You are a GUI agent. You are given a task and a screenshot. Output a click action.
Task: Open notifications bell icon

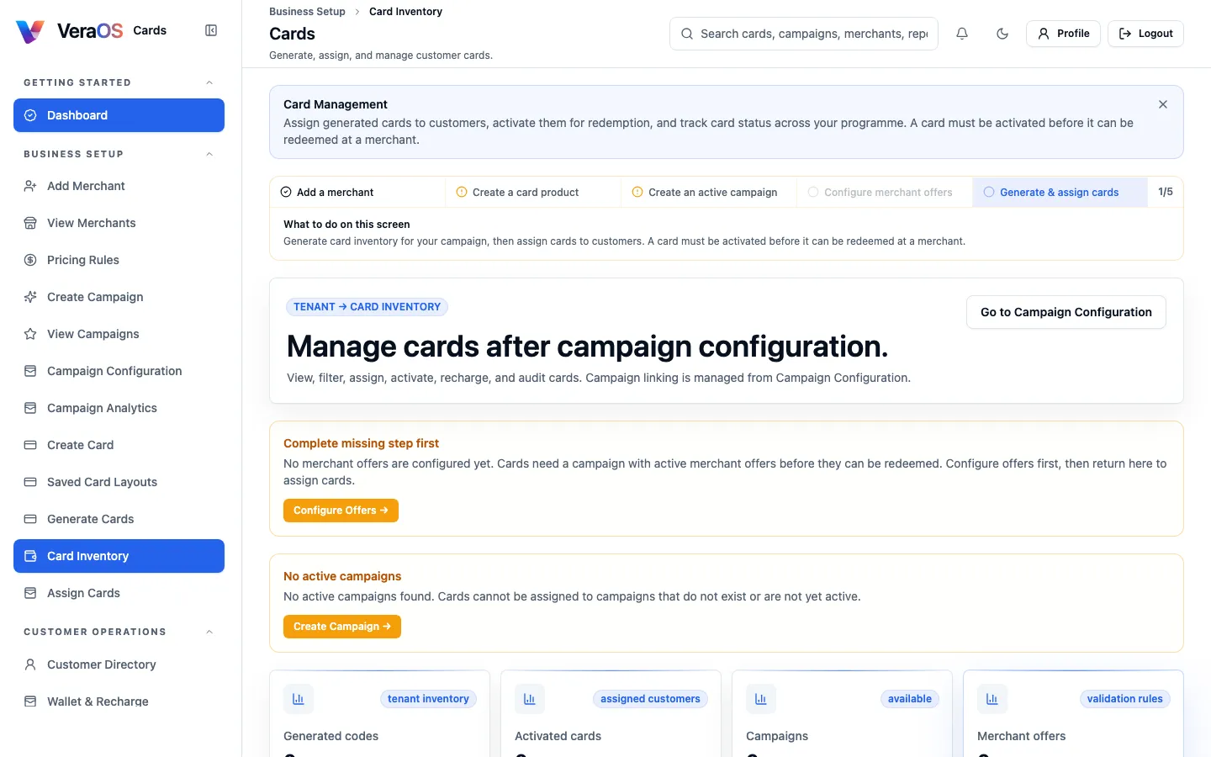(962, 34)
